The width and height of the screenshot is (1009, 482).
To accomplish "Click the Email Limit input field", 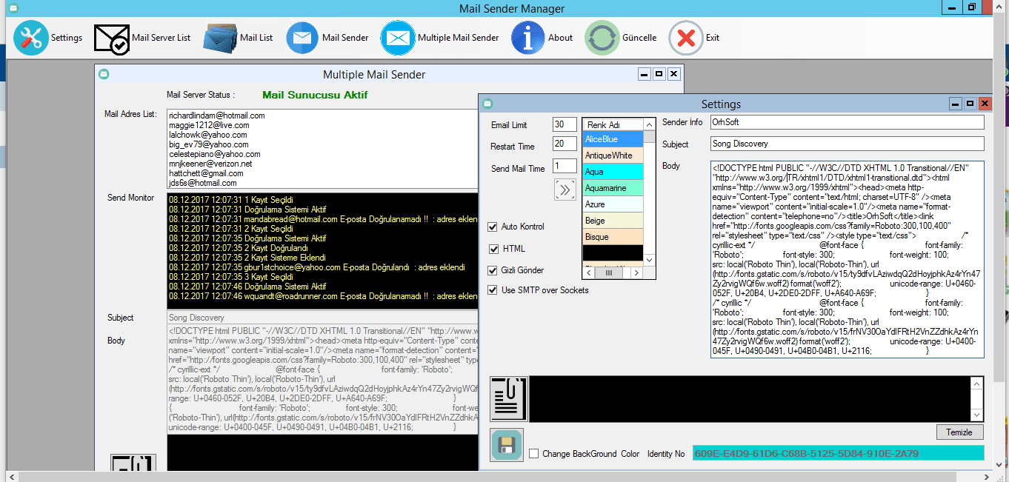I will 565,124.
